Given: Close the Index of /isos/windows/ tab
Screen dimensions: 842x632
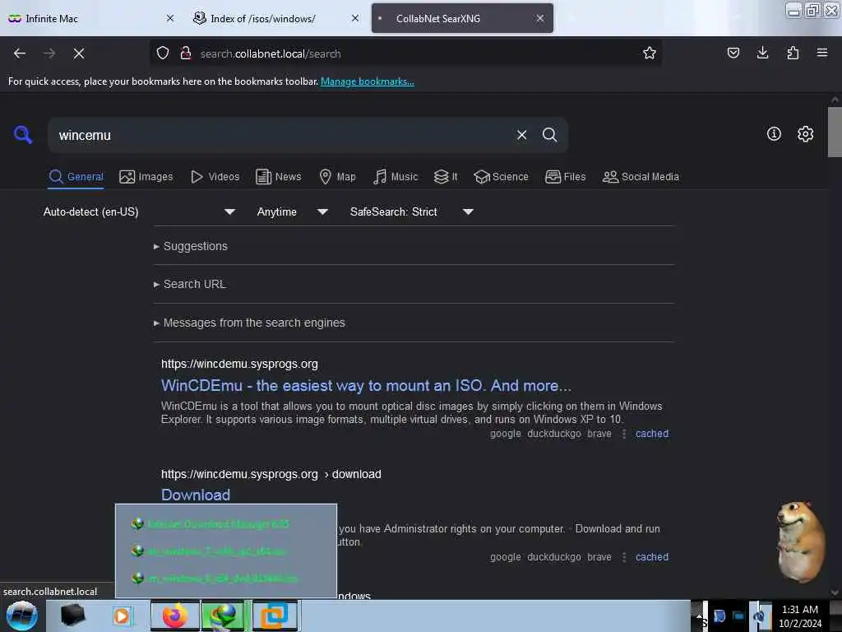Looking at the screenshot, I should point(355,18).
